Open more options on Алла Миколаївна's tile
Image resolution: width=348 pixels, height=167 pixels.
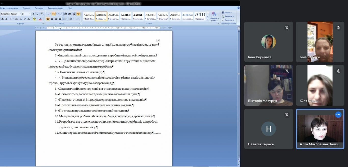[x=338, y=115]
